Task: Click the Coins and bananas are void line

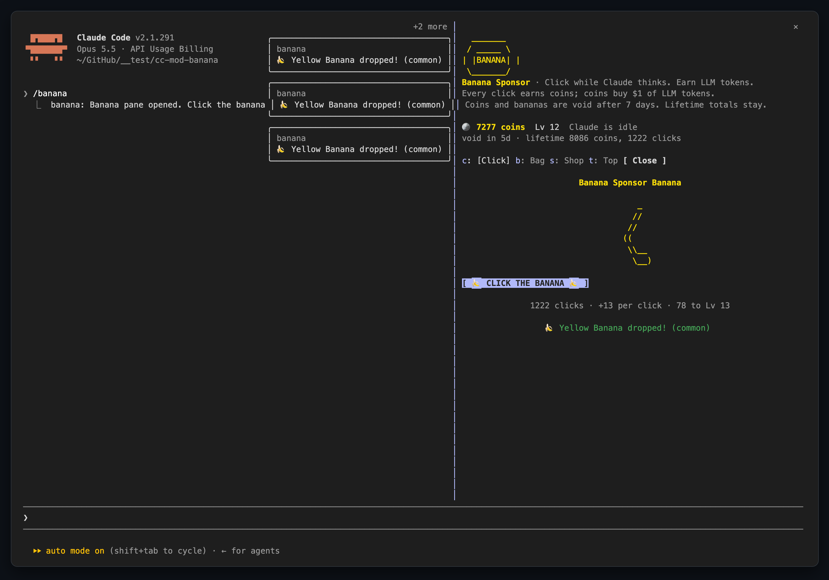Action: click(x=616, y=105)
